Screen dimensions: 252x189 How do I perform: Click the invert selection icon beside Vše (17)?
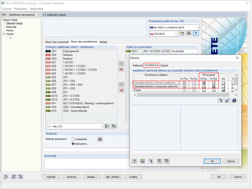pyautogui.click(x=114, y=126)
